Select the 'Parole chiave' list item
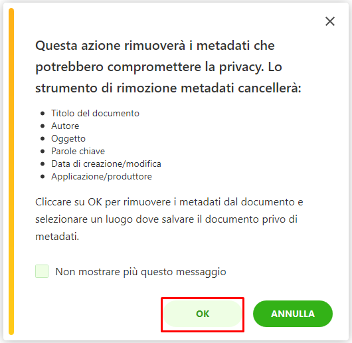This screenshot has height=343, width=352. pyautogui.click(x=78, y=151)
